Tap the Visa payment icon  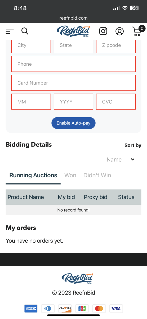(116, 308)
